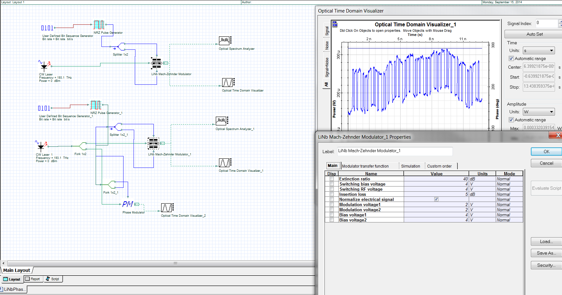The height and width of the screenshot is (295, 562).
Task: Select the User Defined Bit Sequence Generator
Action: coord(47,28)
